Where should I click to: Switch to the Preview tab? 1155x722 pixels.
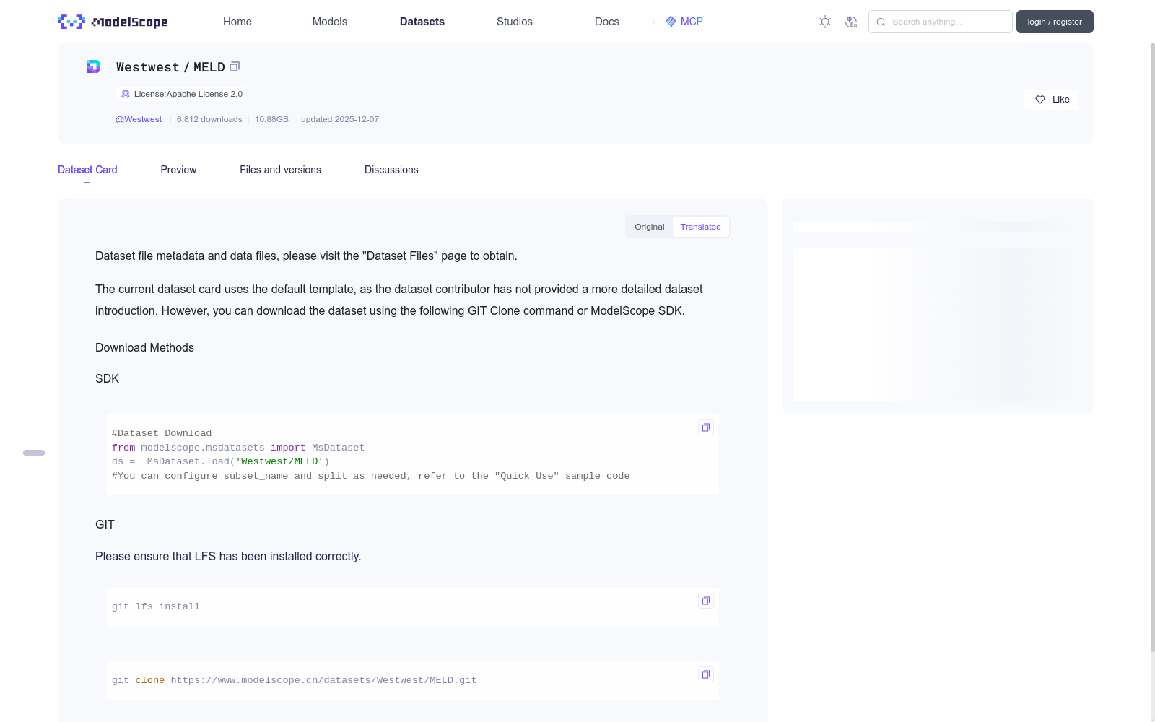coord(178,170)
